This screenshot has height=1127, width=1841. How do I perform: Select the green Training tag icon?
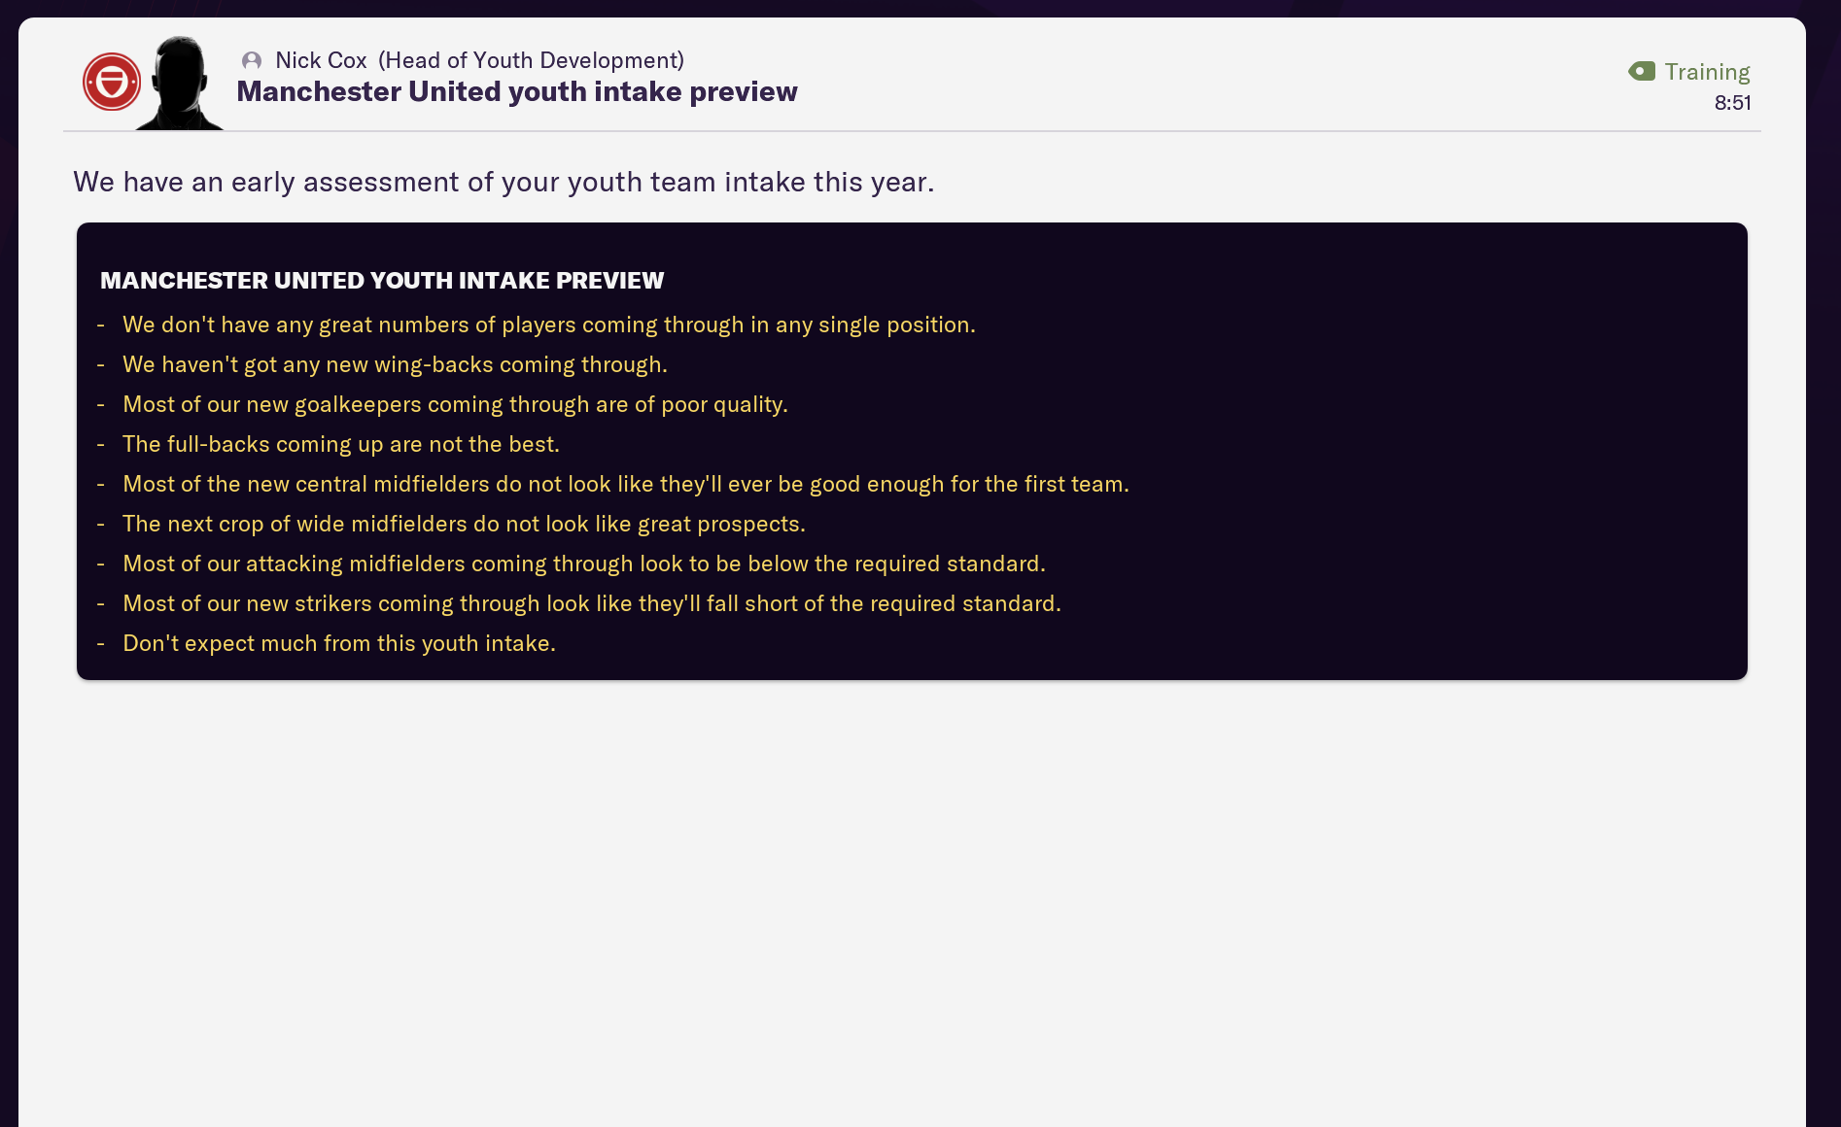1642,71
